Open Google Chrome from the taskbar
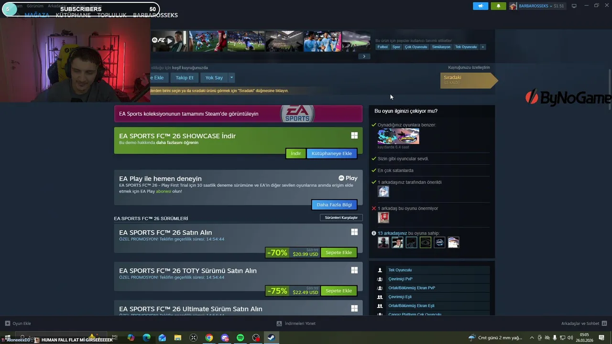 tap(209, 338)
